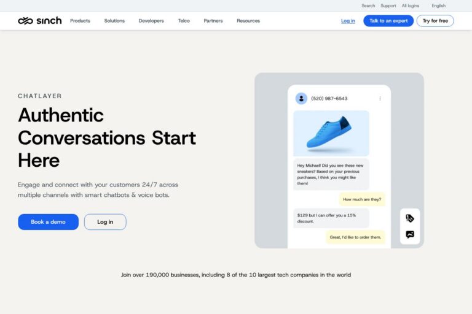Click the blue sneaker image
Image resolution: width=472 pixels, height=314 pixels.
point(331,133)
